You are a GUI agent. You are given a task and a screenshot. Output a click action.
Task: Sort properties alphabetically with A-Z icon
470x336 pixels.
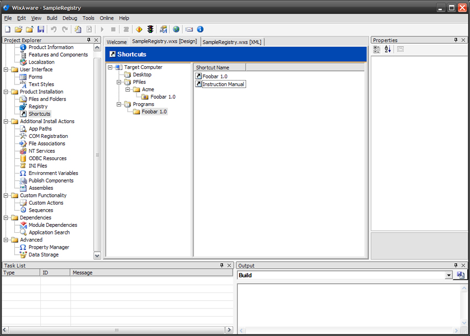coord(388,49)
